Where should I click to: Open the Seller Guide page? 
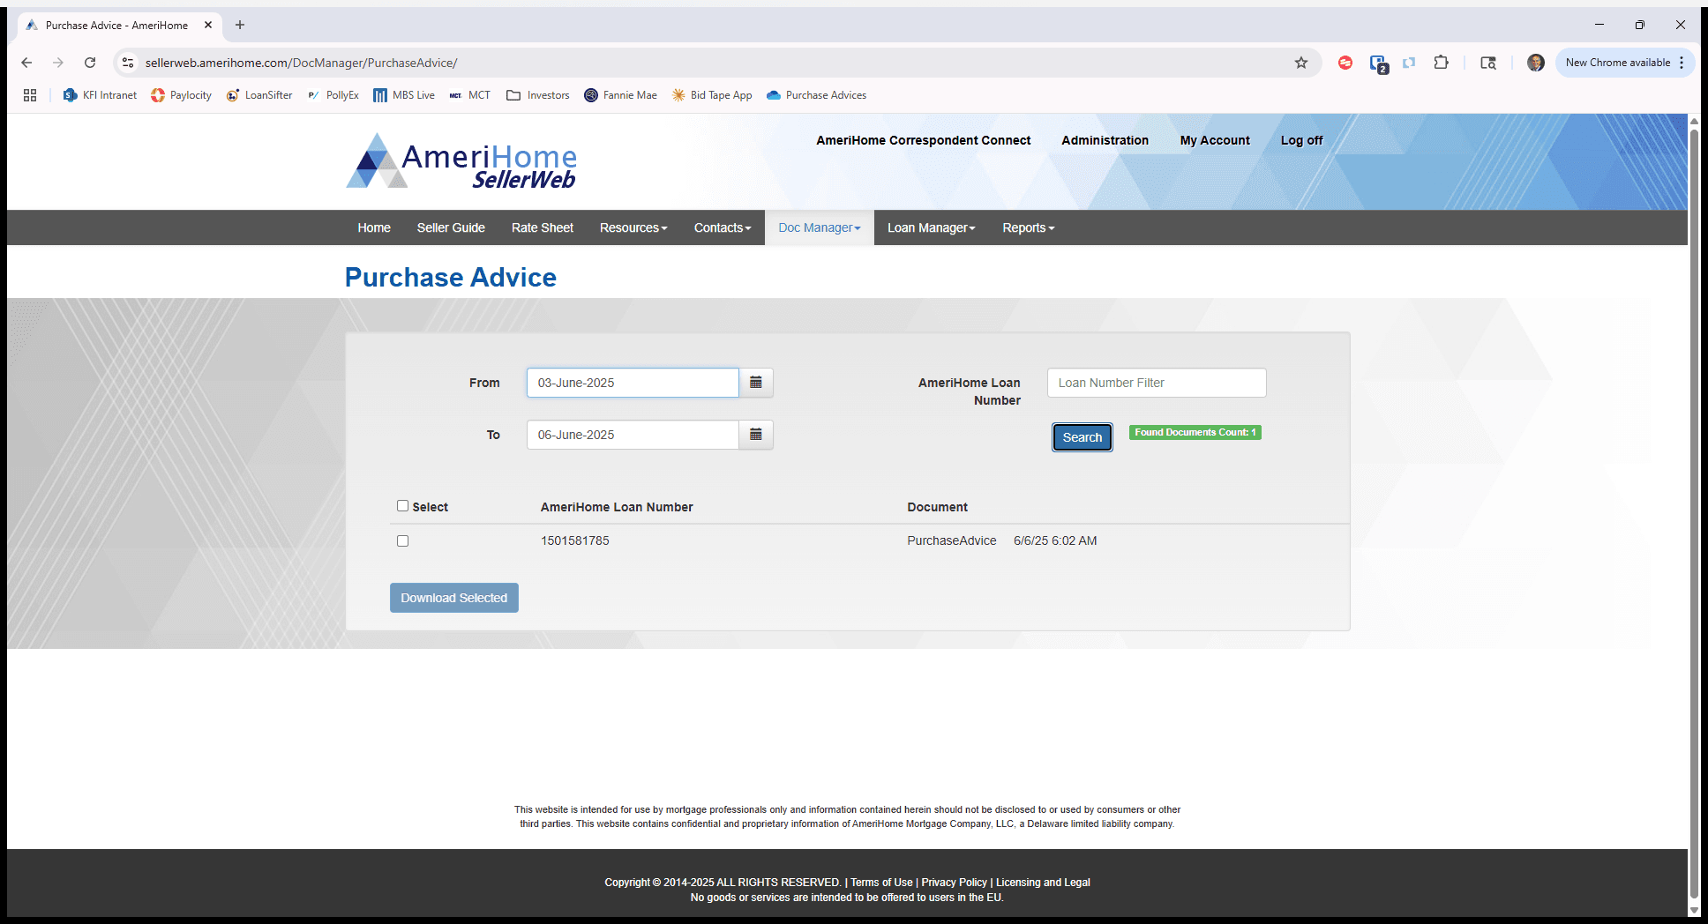(451, 227)
